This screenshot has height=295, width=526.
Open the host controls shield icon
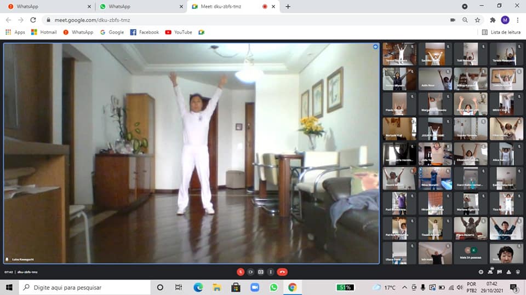tap(518, 271)
